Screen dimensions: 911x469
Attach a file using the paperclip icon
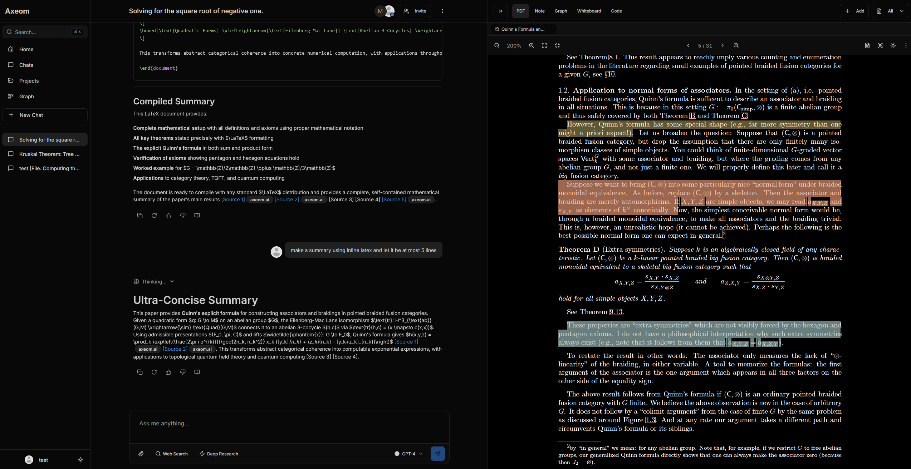pyautogui.click(x=141, y=454)
